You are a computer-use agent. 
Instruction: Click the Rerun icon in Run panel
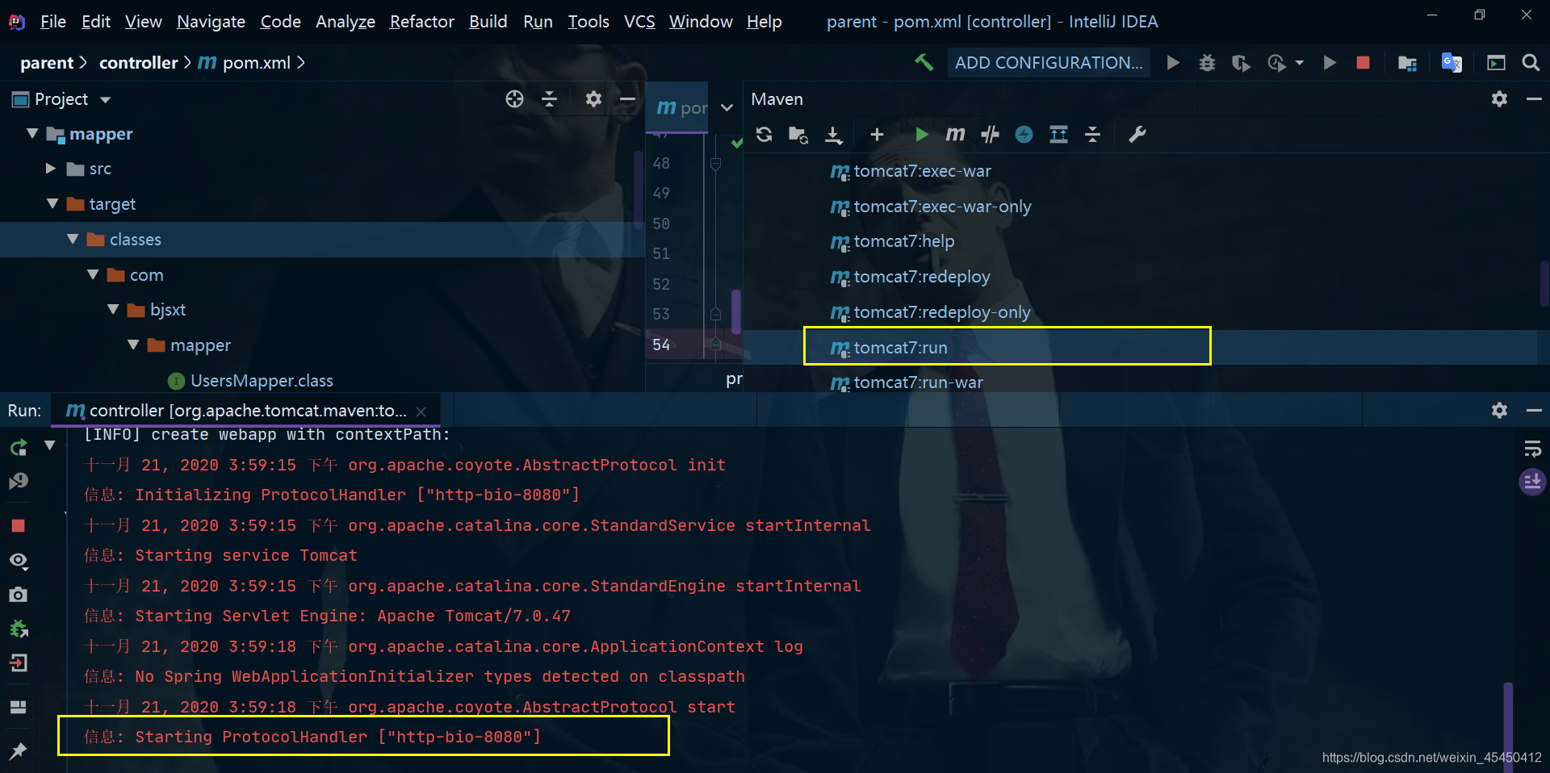point(19,447)
